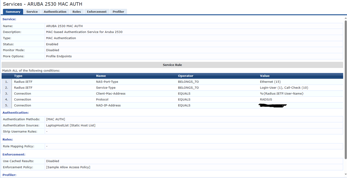Click the More Options label
347x178 pixels.
[x=14, y=56]
